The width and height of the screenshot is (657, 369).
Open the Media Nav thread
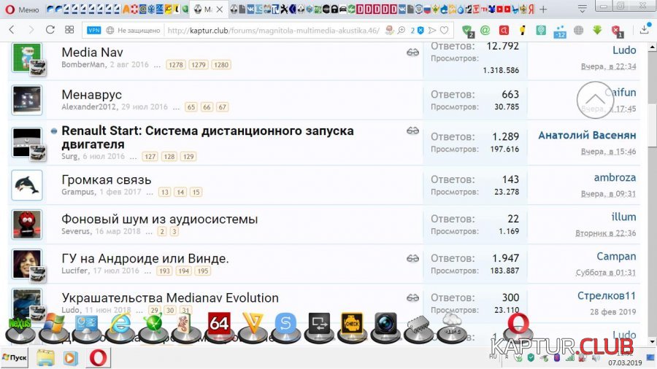pos(92,53)
